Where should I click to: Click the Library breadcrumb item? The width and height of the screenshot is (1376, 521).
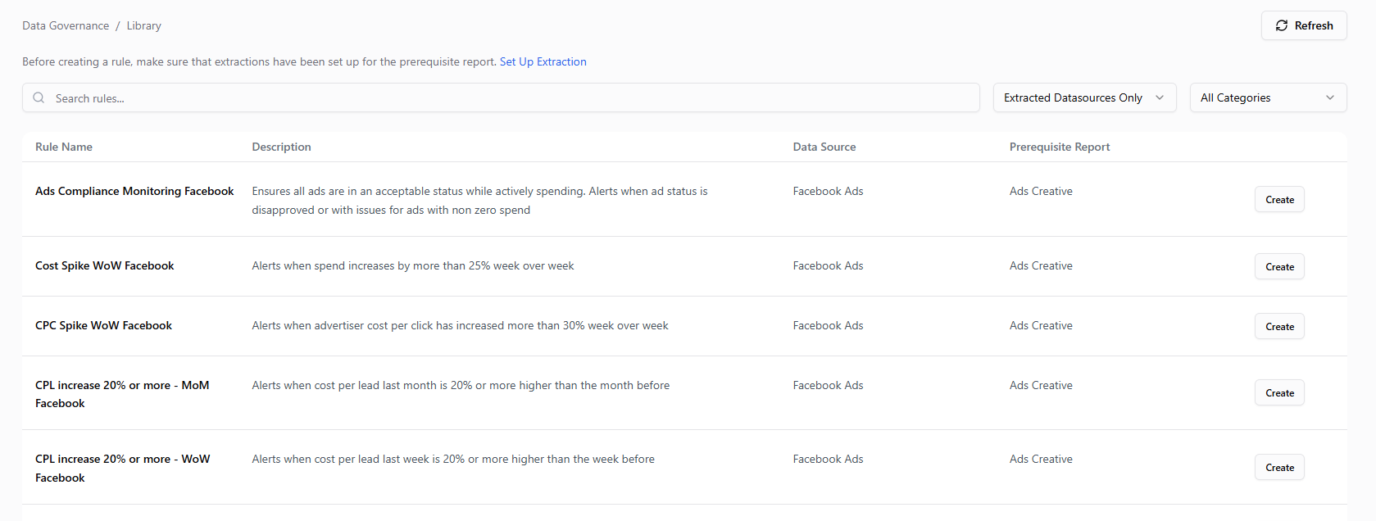pos(143,25)
